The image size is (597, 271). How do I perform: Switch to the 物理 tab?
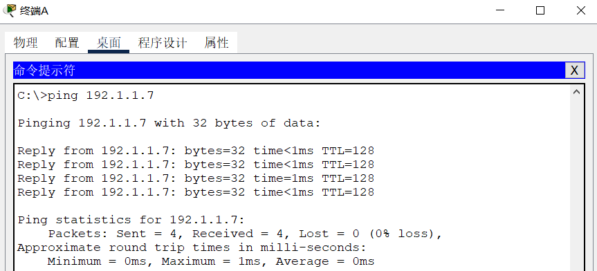pyautogui.click(x=26, y=42)
